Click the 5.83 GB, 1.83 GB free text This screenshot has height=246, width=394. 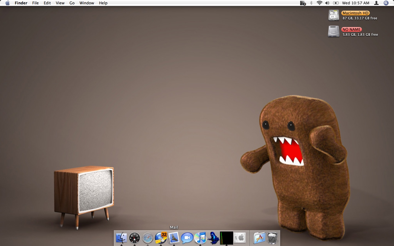click(360, 35)
